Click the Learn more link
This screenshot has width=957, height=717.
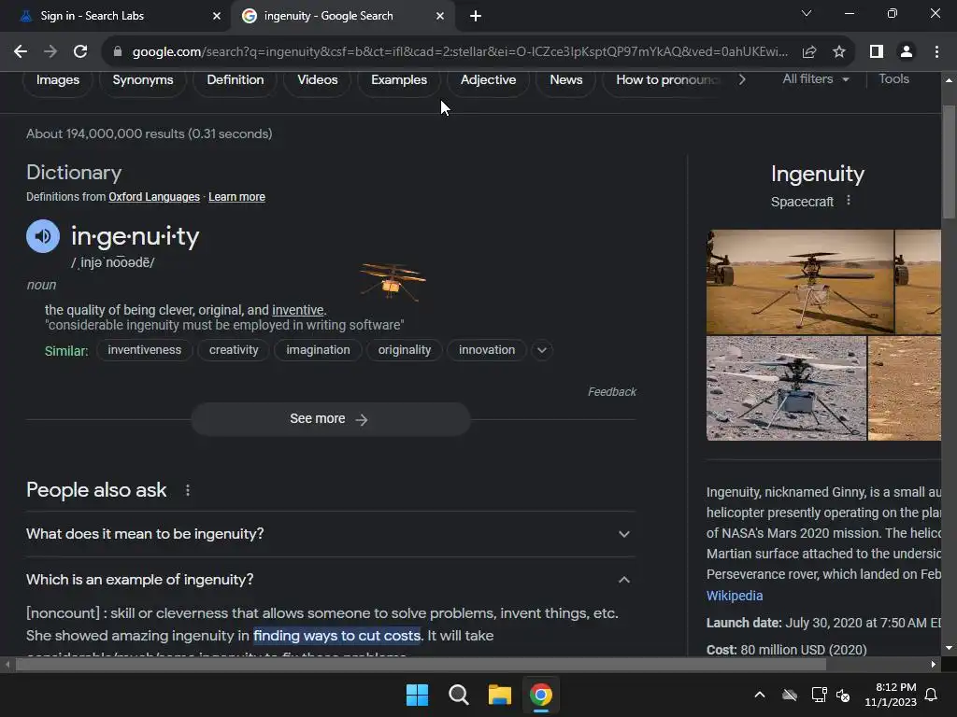(x=236, y=197)
